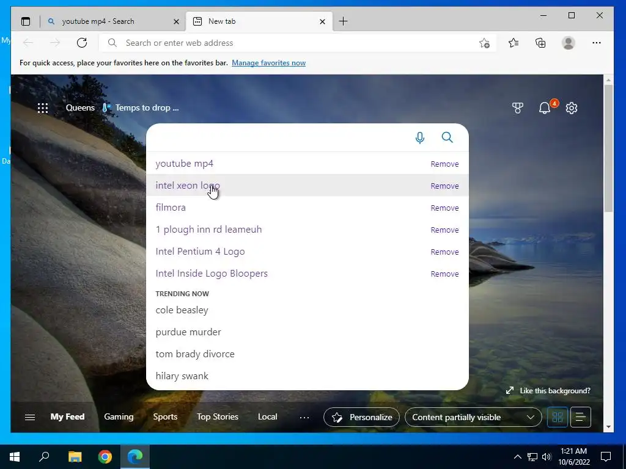Open the Queens weather location
Image resolution: width=626 pixels, height=469 pixels.
pyautogui.click(x=80, y=107)
